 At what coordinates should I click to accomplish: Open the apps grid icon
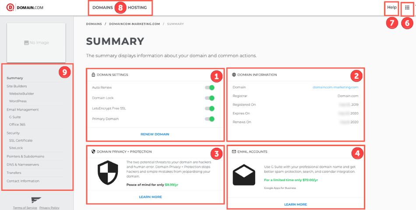[x=407, y=7]
